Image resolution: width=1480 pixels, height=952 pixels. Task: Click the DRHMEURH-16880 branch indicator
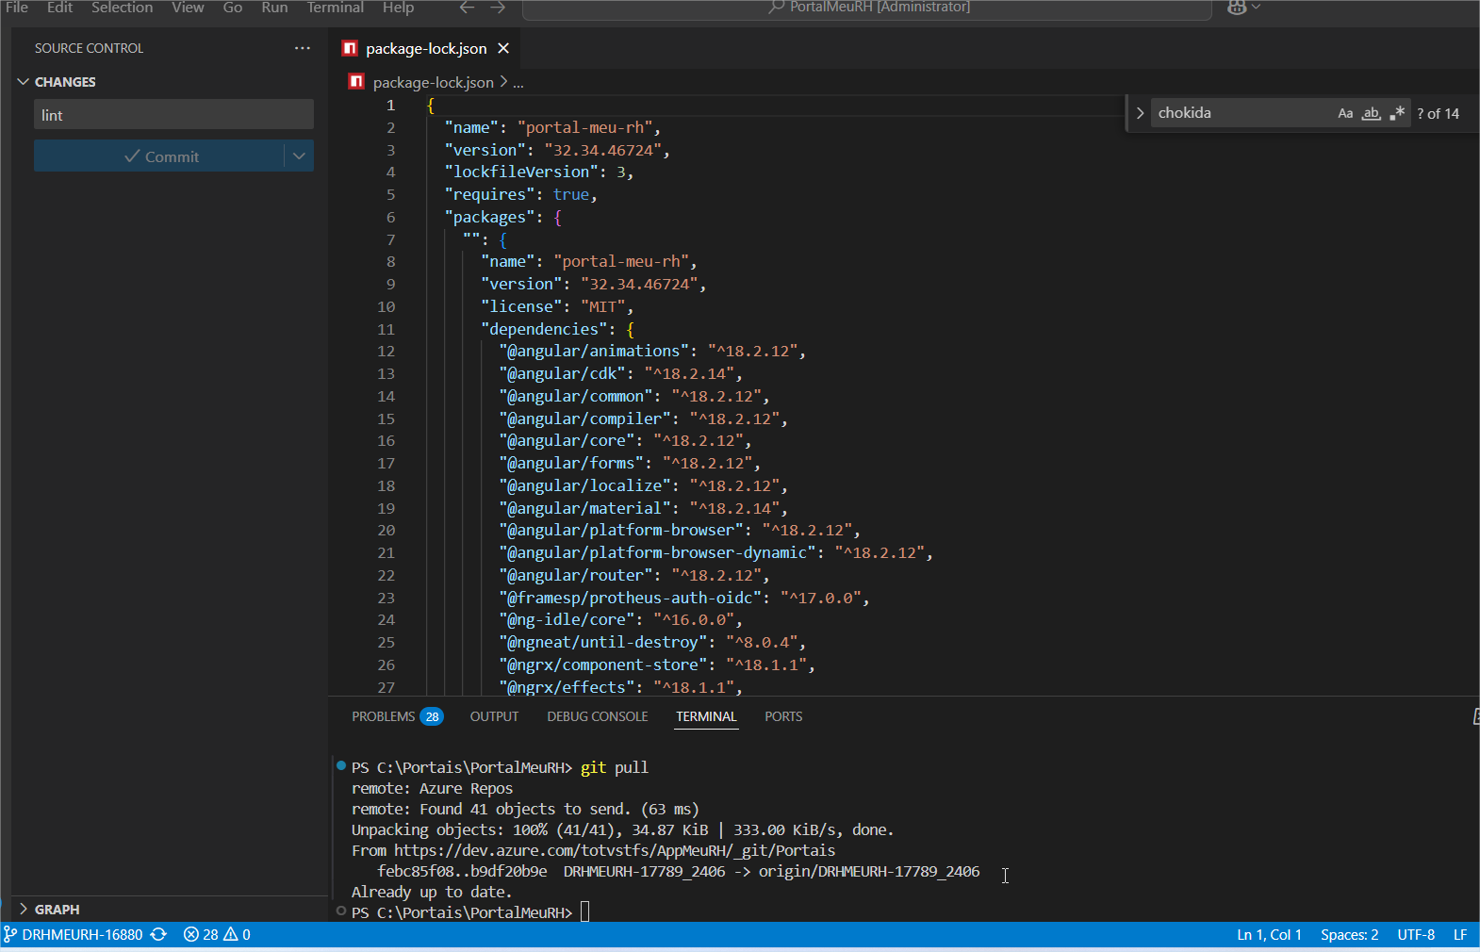74,934
